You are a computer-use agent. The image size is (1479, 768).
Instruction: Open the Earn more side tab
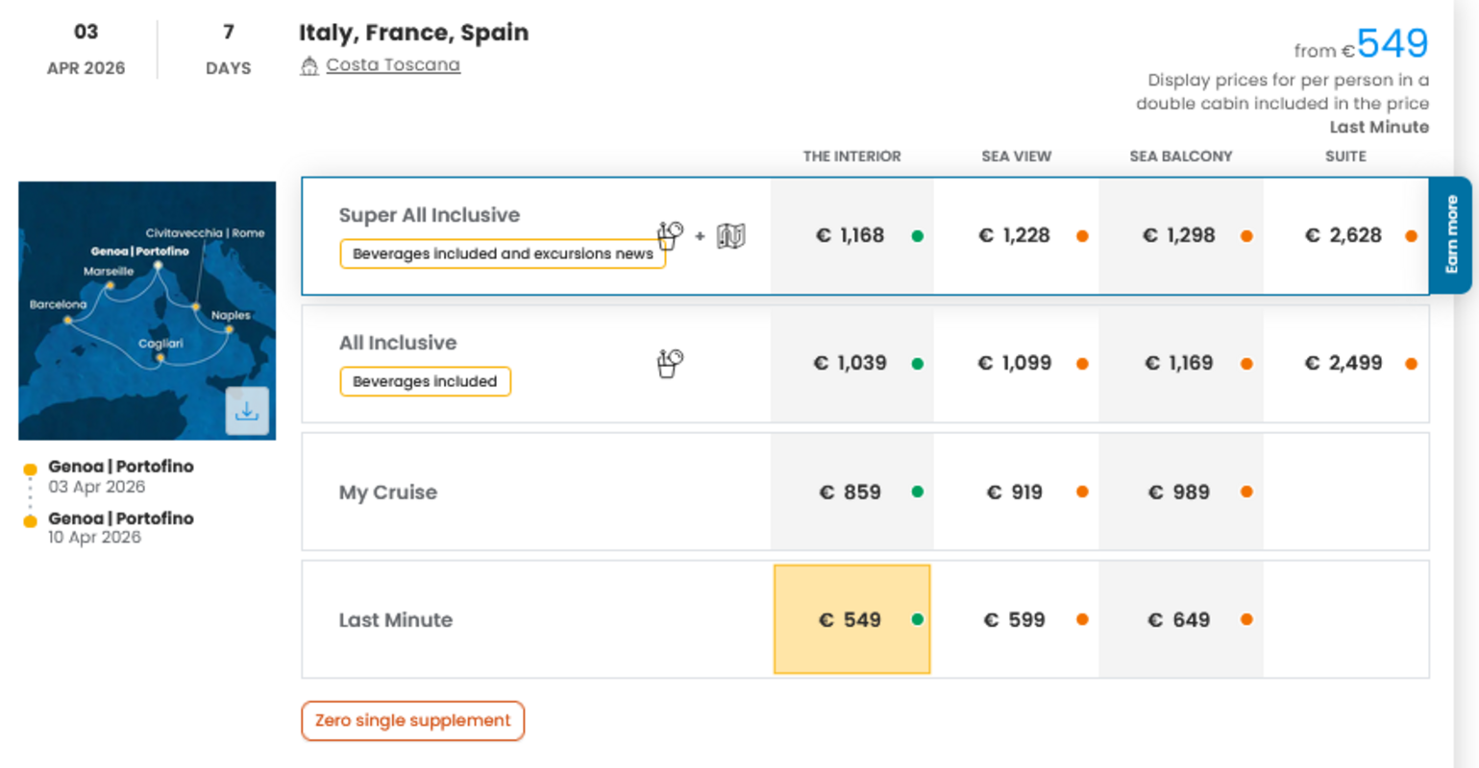[x=1451, y=235]
